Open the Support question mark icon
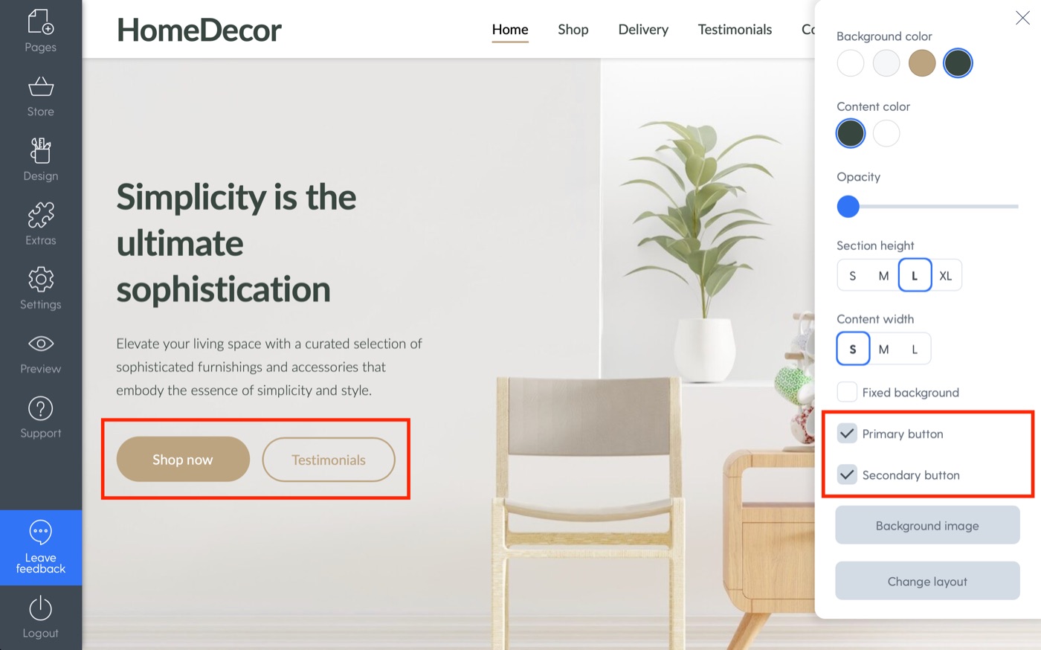Image resolution: width=1041 pixels, height=650 pixels. 41,408
